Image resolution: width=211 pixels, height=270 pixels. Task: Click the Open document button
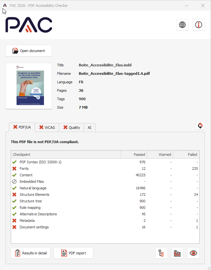point(29,51)
